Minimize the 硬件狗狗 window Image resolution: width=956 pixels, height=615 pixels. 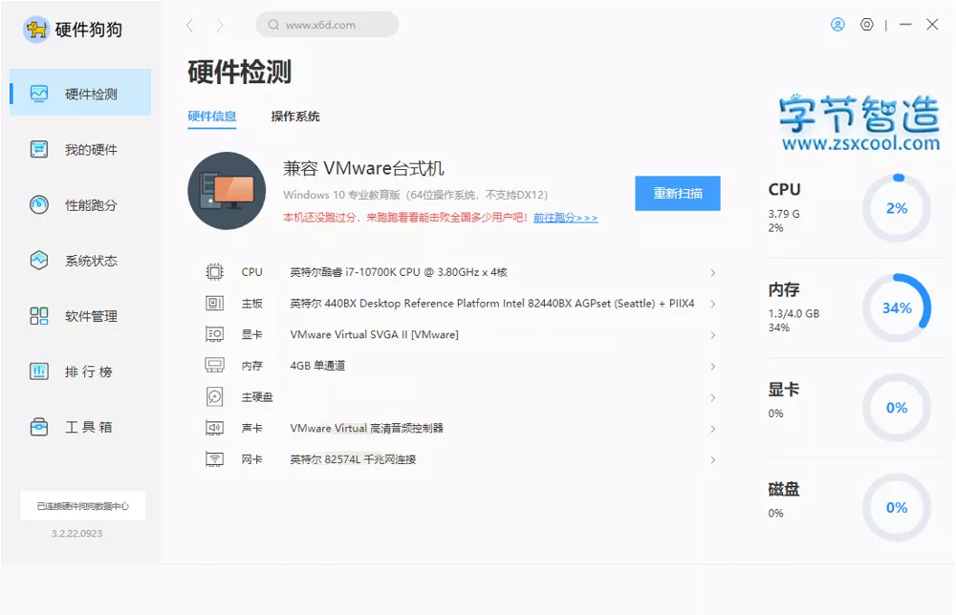905,25
